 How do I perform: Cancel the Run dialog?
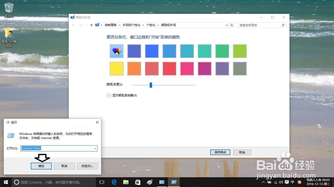click(64, 166)
